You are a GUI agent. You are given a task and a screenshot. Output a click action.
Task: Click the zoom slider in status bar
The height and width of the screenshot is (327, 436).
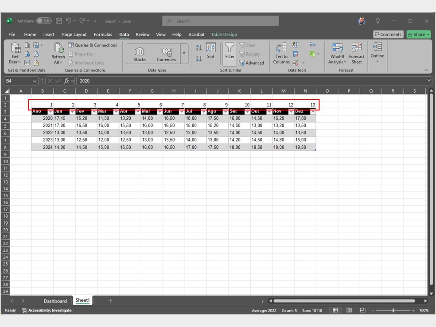coord(393,310)
